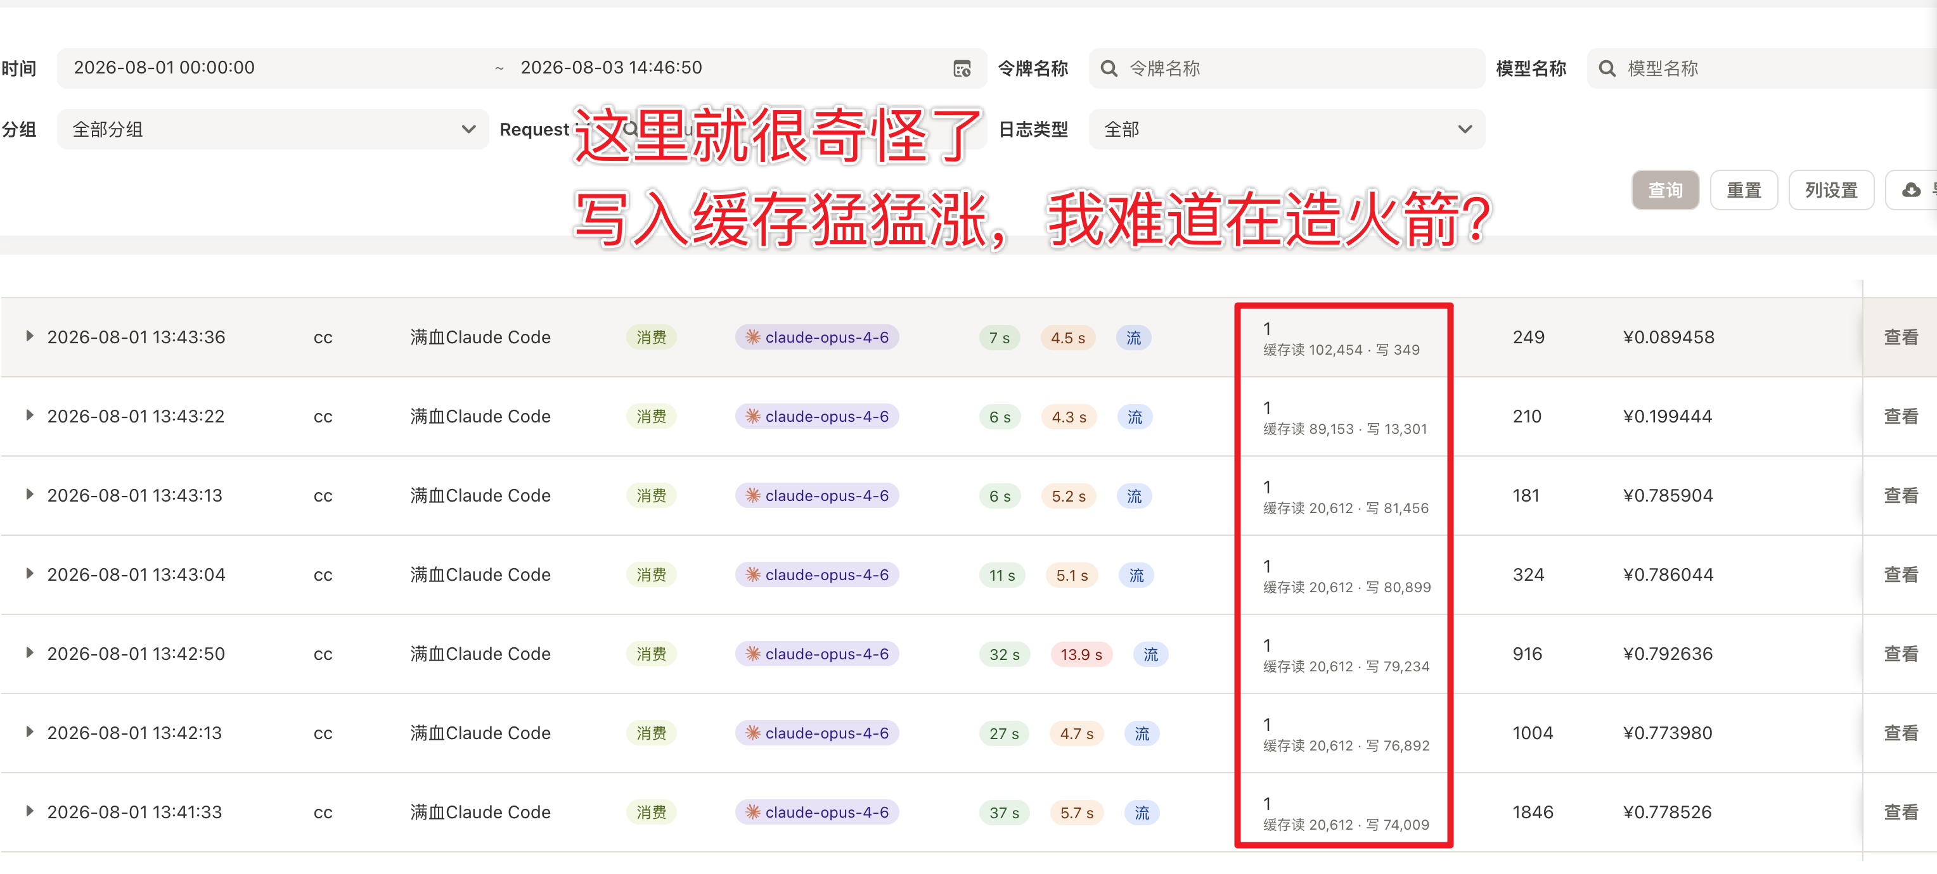The image size is (1937, 874).
Task: Click the cost ¥0.773980 cell
Action: click(x=1667, y=733)
